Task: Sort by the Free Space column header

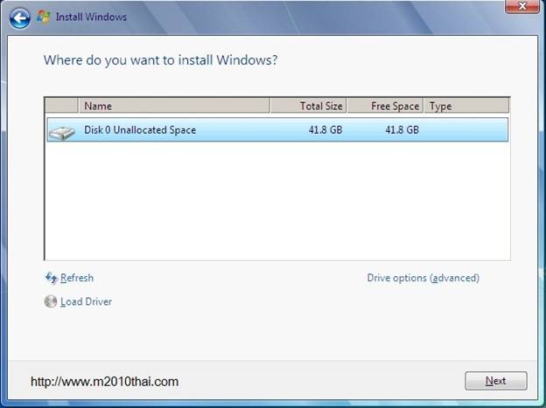Action: pos(386,106)
